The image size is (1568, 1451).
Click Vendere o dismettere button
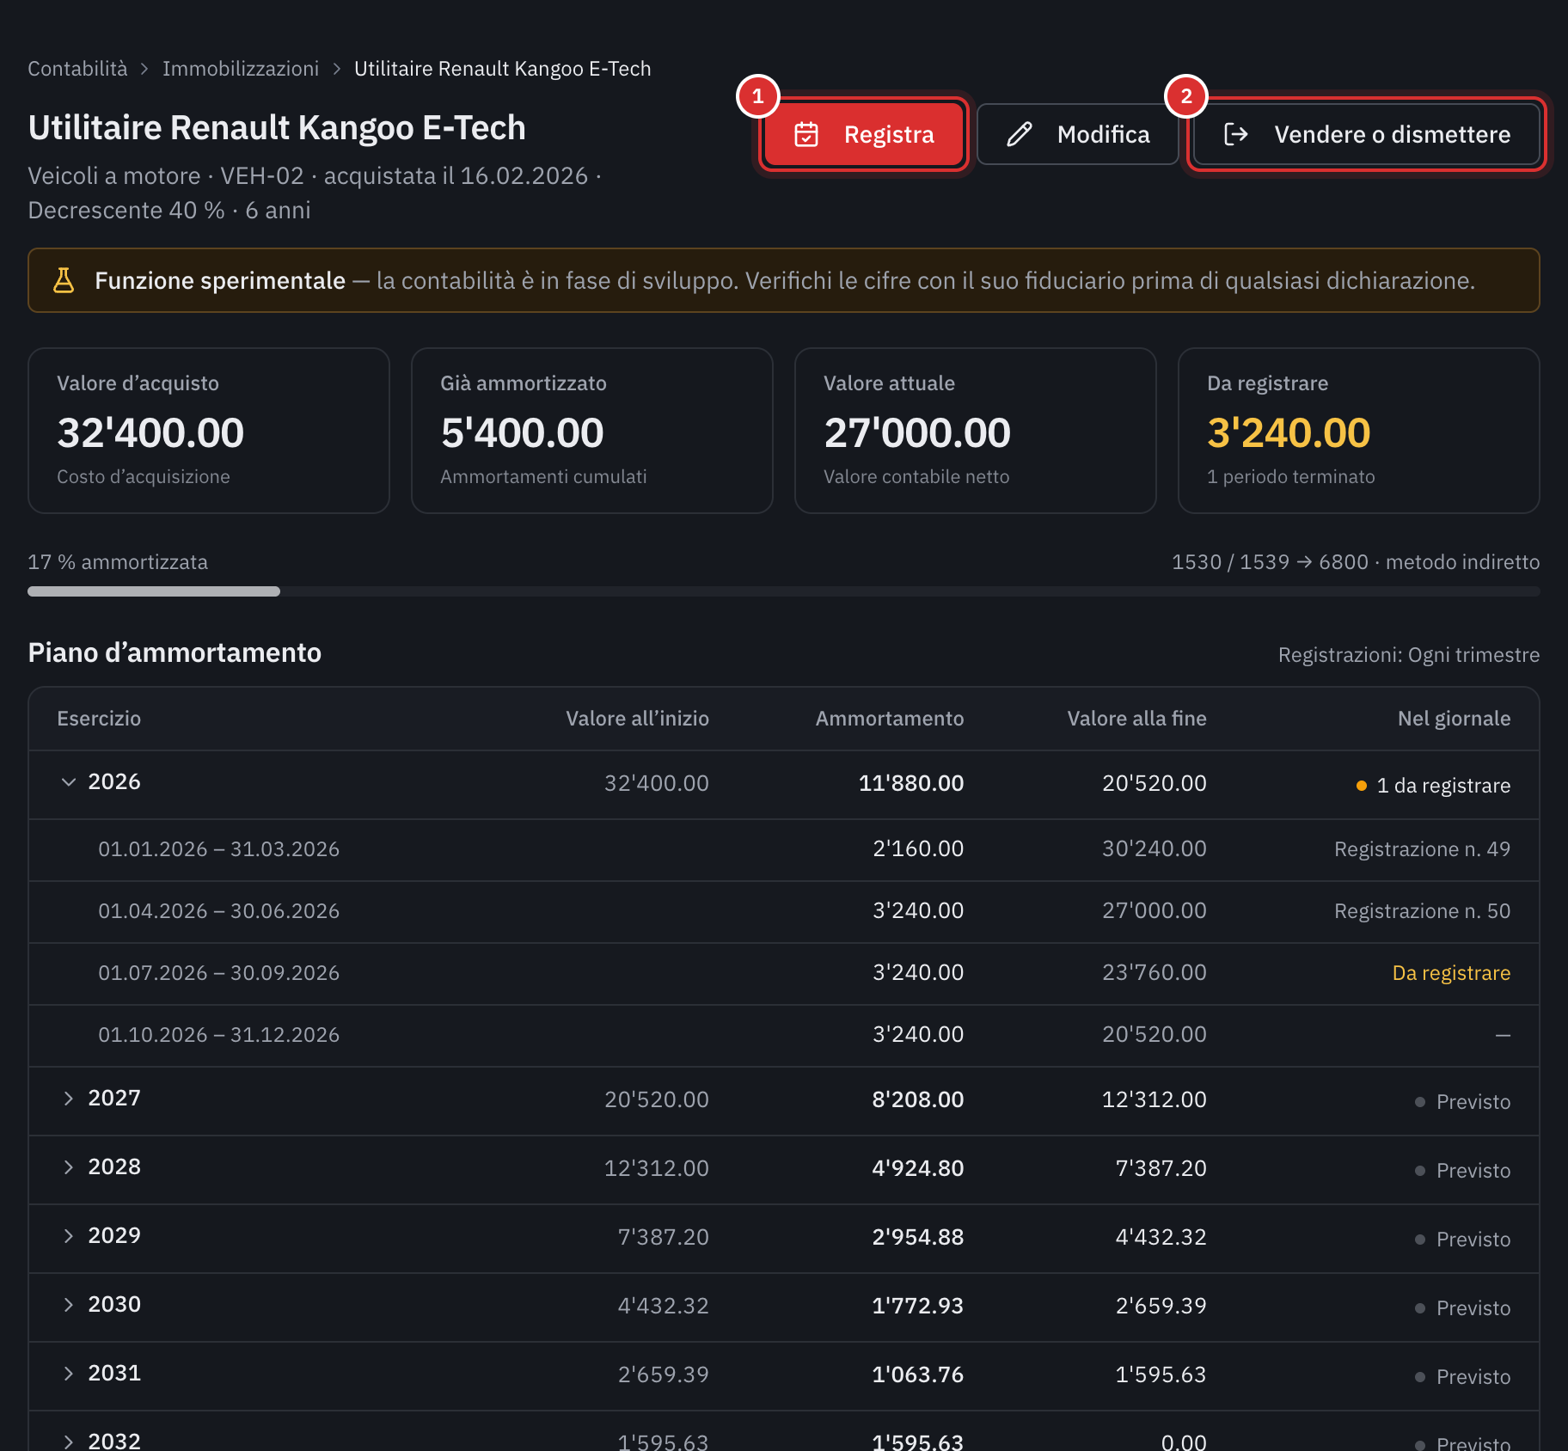(x=1366, y=134)
